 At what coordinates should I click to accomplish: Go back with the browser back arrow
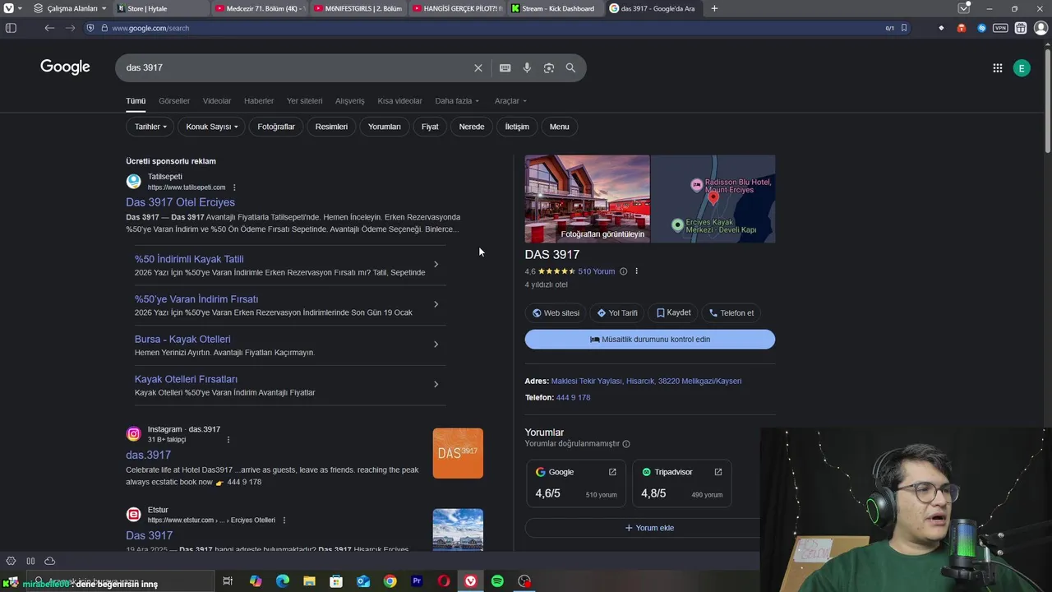pos(49,28)
